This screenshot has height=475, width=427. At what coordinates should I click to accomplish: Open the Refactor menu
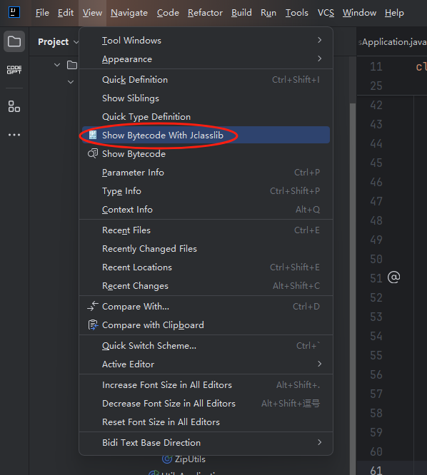[x=205, y=13]
